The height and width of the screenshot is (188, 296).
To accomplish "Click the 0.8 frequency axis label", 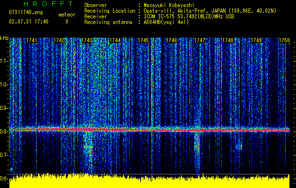I will point(4,132).
